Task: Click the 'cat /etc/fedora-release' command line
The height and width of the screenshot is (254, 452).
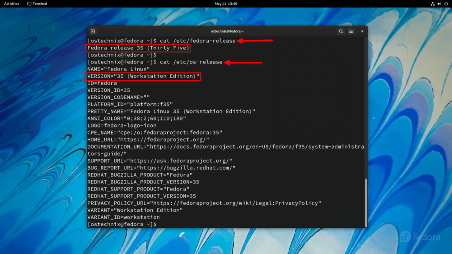Action: point(162,41)
